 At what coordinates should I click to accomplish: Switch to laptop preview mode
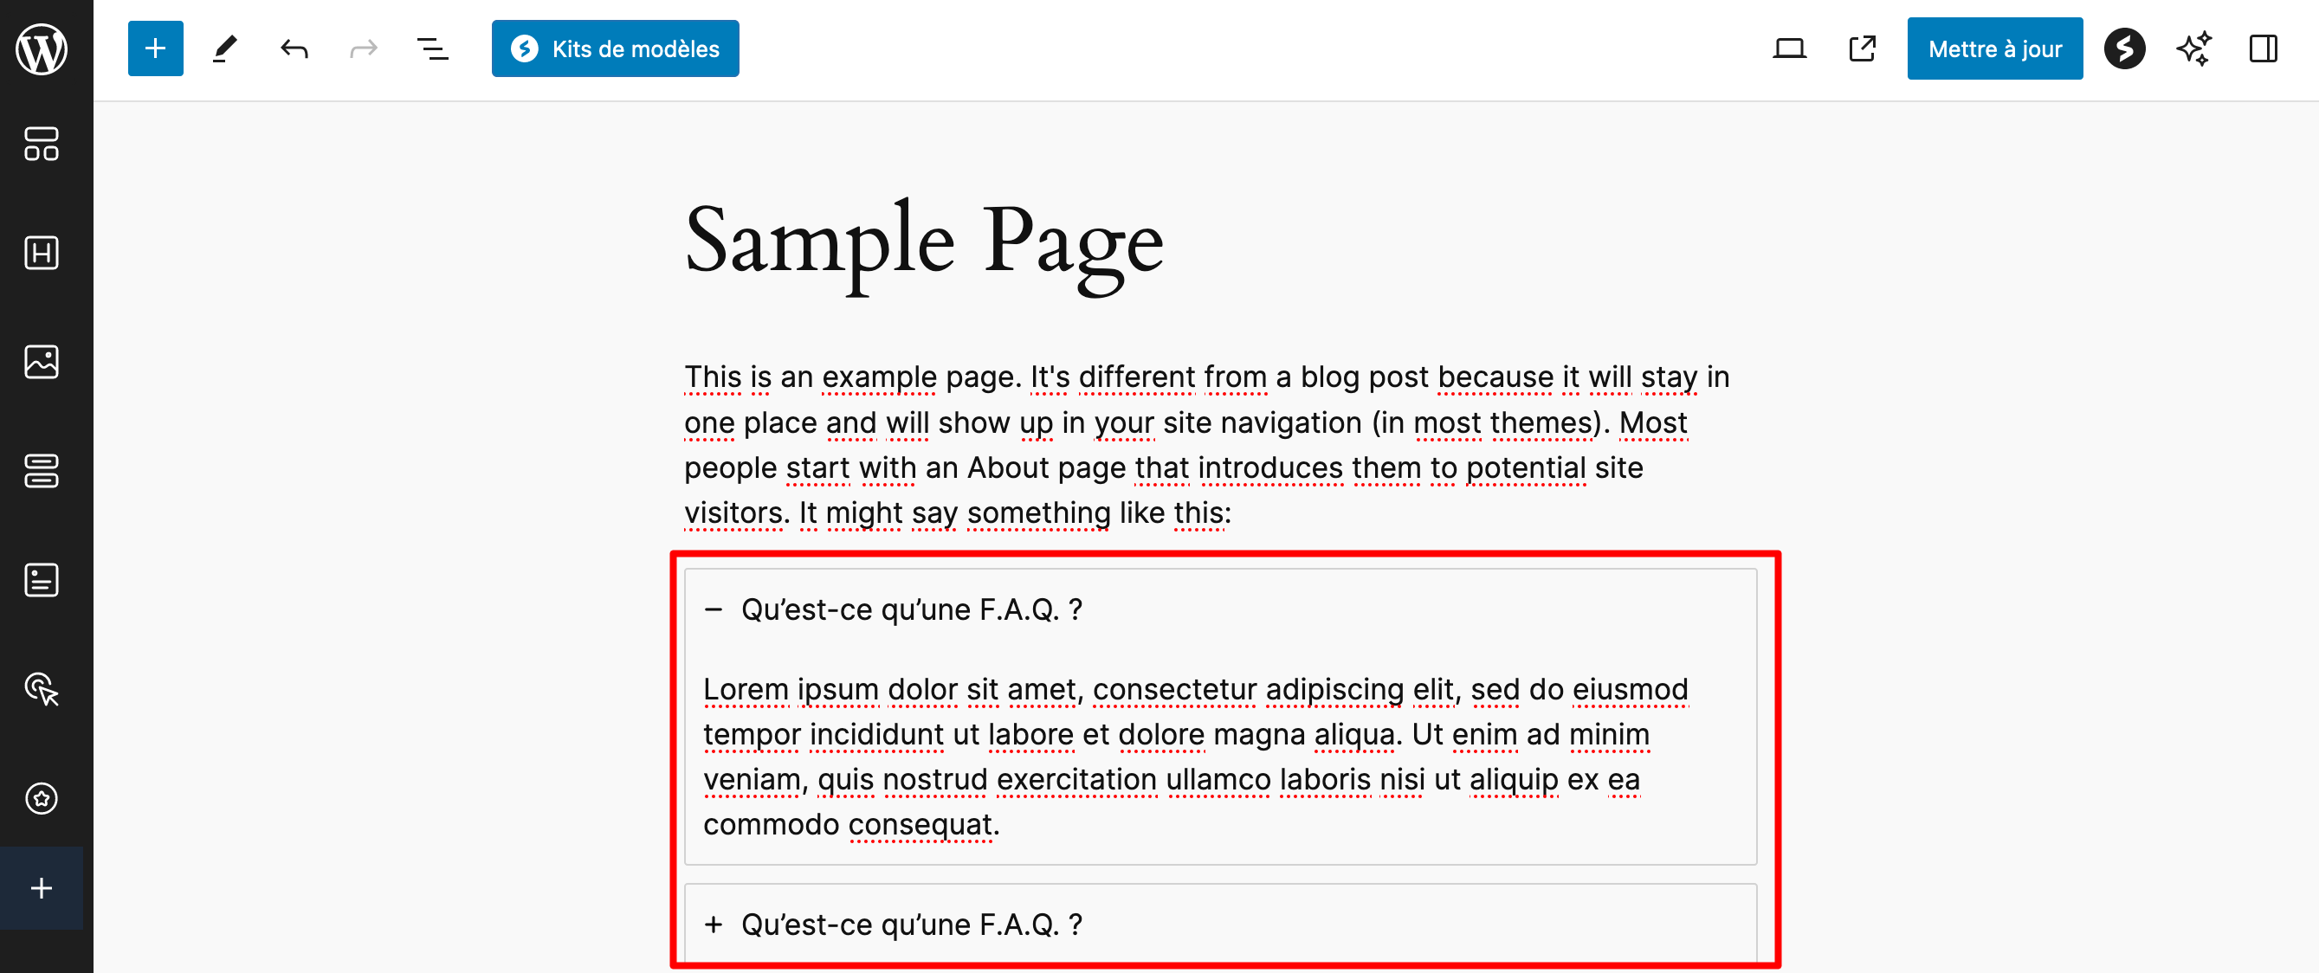click(1789, 48)
